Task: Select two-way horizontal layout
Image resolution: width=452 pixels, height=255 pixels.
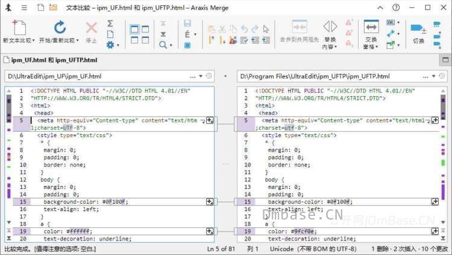Action: [x=134, y=40]
